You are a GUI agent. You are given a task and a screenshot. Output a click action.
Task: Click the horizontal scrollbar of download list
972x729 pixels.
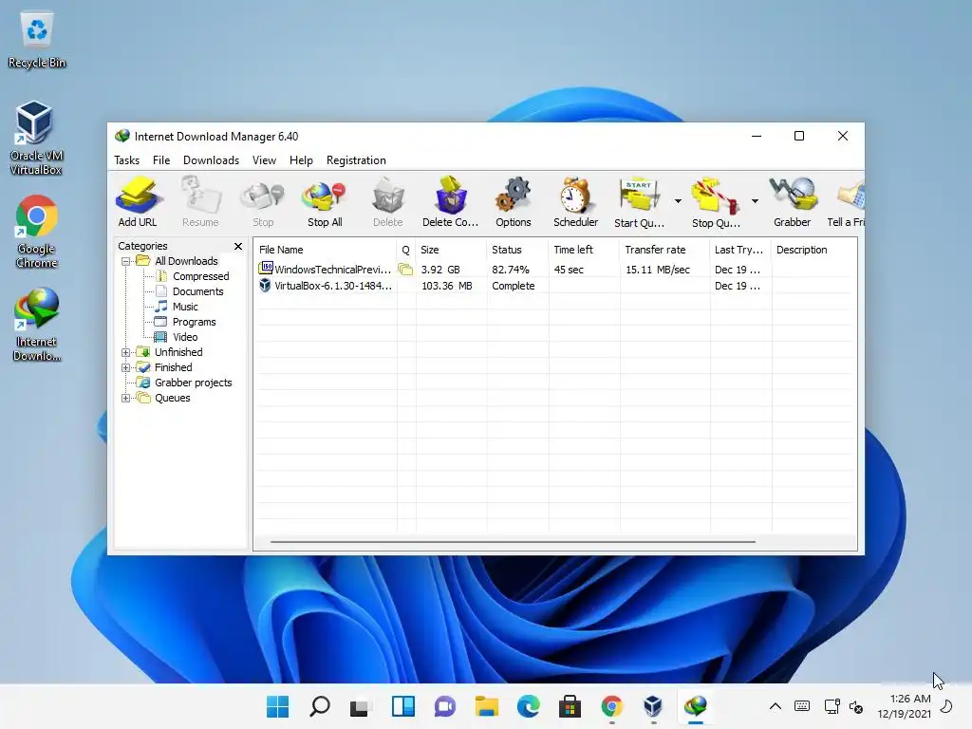click(513, 542)
